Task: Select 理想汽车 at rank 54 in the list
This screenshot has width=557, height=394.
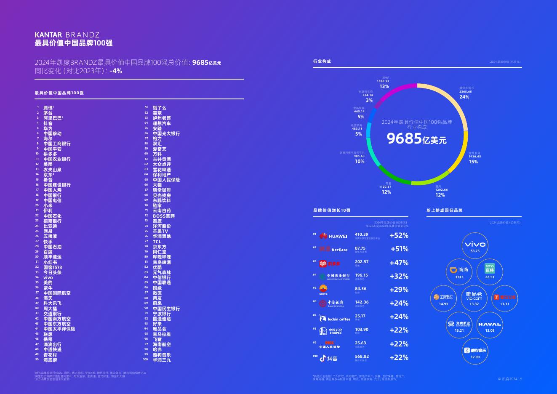Action: (162, 123)
